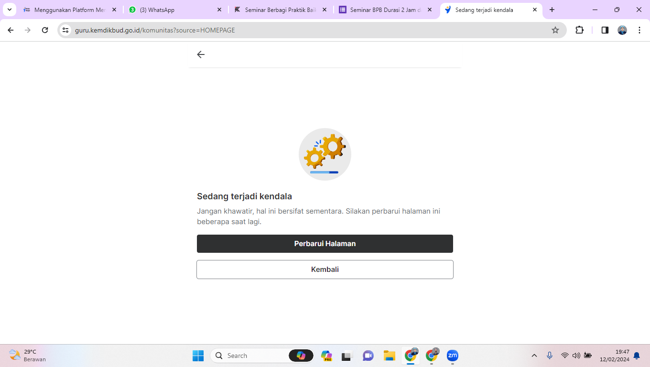Open the Chrome extensions puzzle icon
Viewport: 650px width, 367px height.
coord(579,30)
